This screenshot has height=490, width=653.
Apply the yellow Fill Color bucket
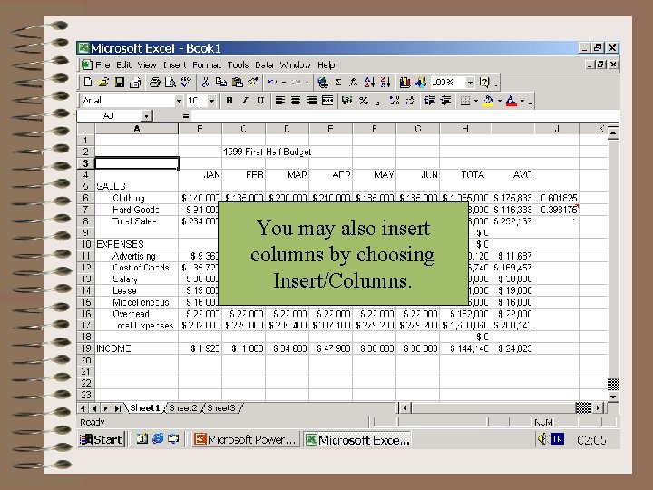(x=489, y=101)
